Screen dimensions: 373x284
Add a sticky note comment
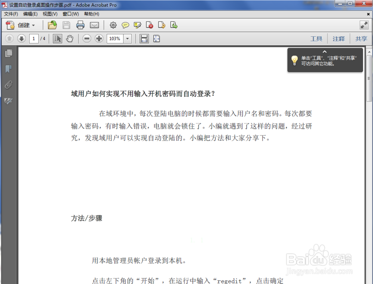coord(125,25)
